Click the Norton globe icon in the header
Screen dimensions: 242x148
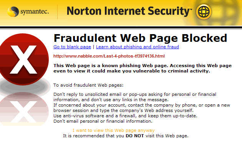tap(204, 12)
